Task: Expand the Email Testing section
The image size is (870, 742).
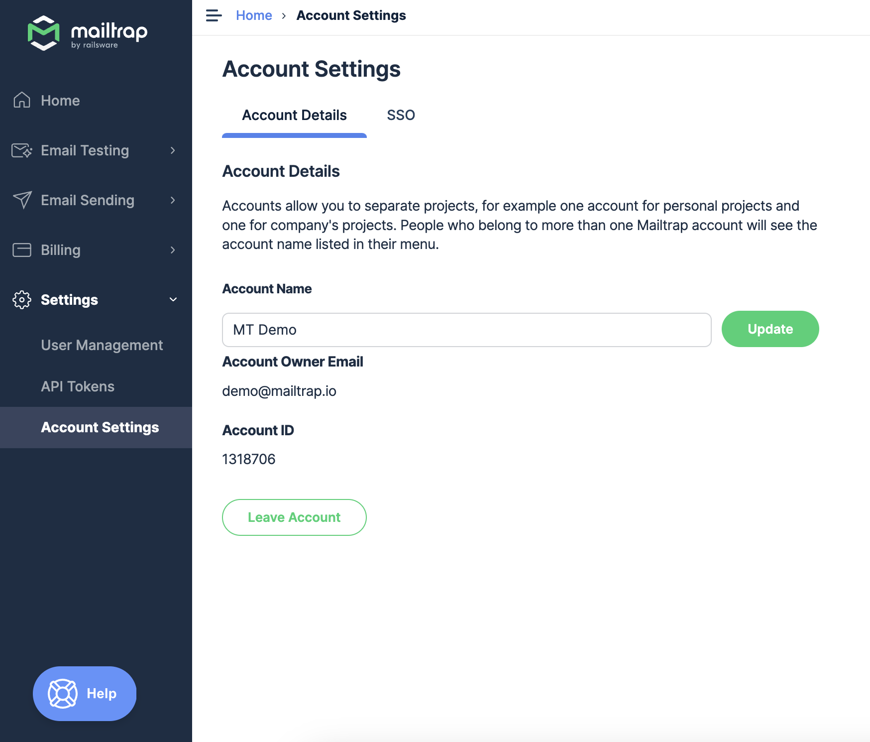Action: [x=173, y=150]
